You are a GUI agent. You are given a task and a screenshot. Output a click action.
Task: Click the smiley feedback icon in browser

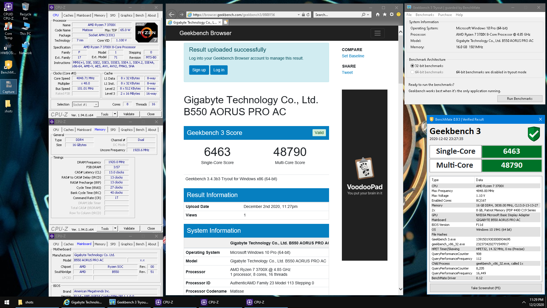pyautogui.click(x=399, y=15)
